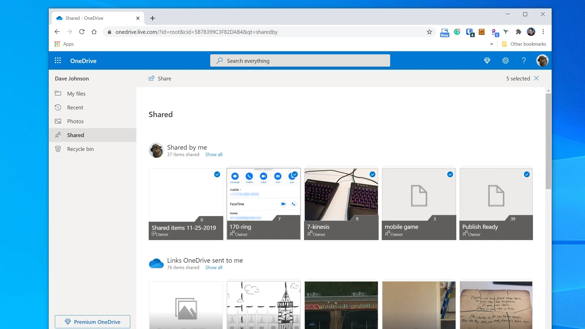Screen dimensions: 585x329
Task: Click the Premium OneDrive button
Action: [x=92, y=322]
